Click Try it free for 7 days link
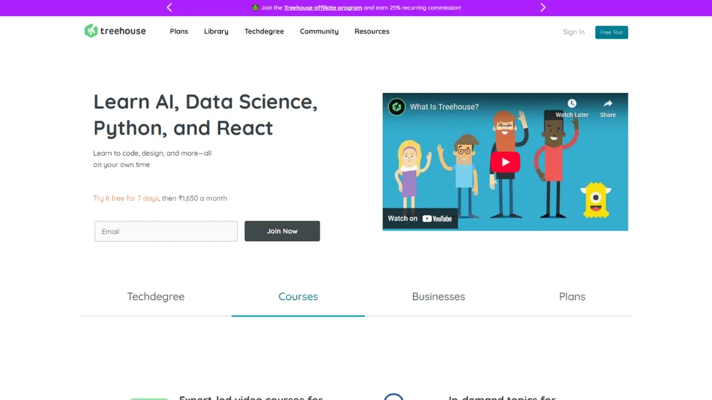Image resolution: width=712 pixels, height=400 pixels. coord(126,199)
